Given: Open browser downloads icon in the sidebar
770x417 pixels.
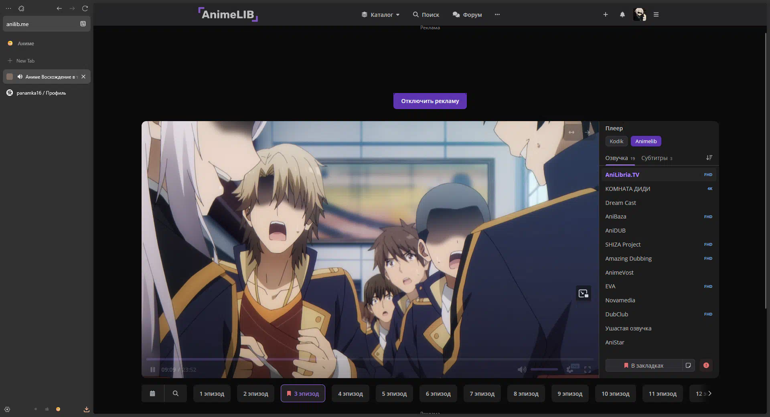Looking at the screenshot, I should coord(86,409).
